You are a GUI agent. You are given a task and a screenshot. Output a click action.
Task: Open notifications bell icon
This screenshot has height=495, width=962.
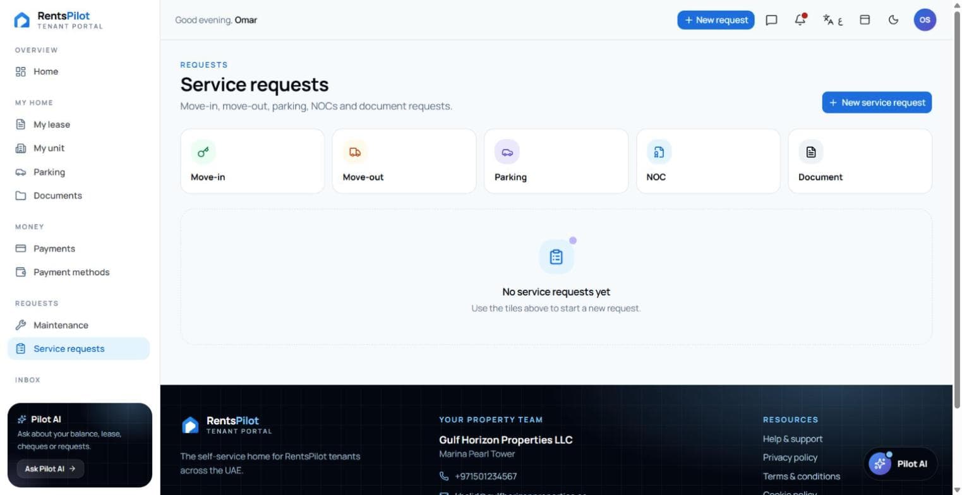(x=800, y=20)
